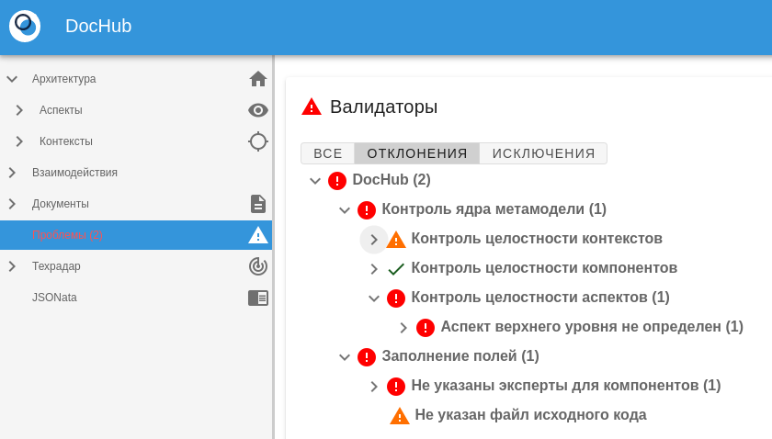Select Взаимодействия label in sidebar
This screenshot has height=439, width=772.
(x=74, y=173)
